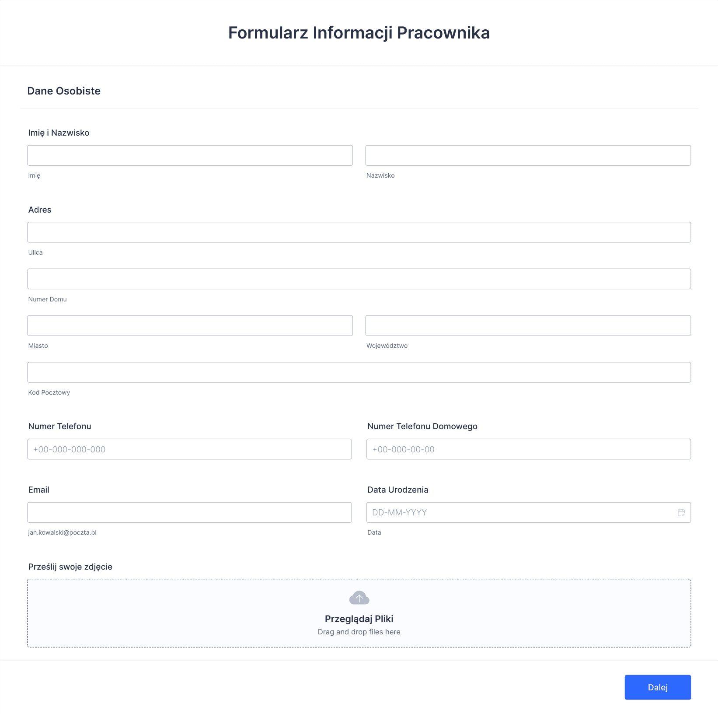This screenshot has width=718, height=714.
Task: Focus the Imię input field
Action: tap(190, 155)
